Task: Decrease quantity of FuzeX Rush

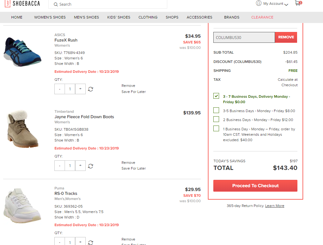Action: click(60, 89)
